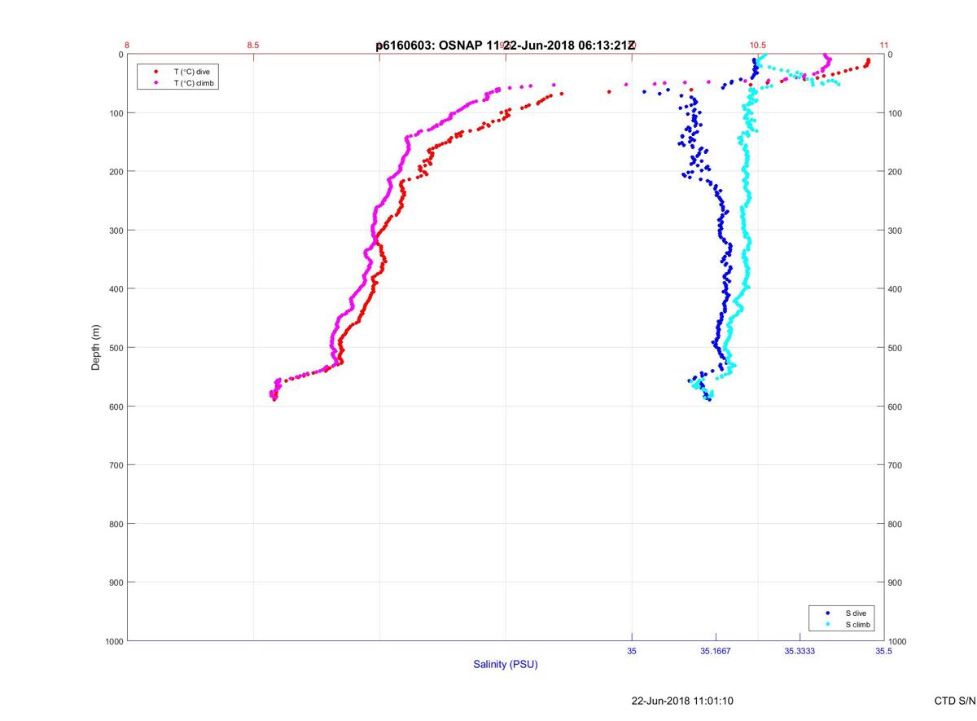Click the red '10.5' temperature tick label

point(758,46)
